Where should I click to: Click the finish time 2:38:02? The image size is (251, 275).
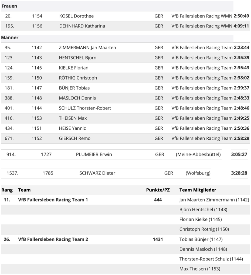click(x=241, y=78)
